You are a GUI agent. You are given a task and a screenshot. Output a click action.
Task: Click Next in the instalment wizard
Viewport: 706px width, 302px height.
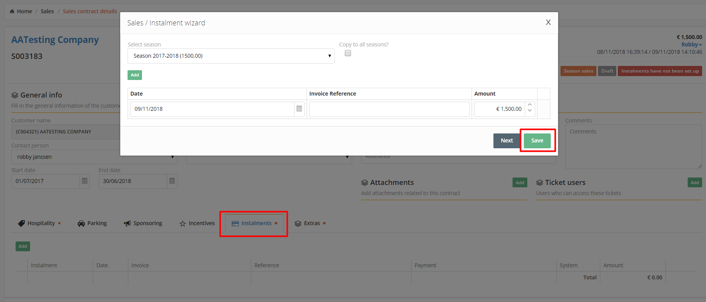(x=507, y=141)
